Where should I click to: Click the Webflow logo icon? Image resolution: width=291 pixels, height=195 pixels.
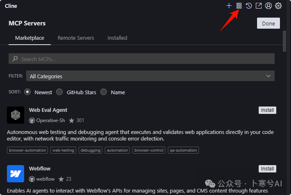16,173
